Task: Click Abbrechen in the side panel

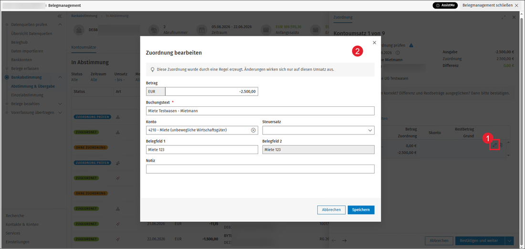Action: [439, 240]
